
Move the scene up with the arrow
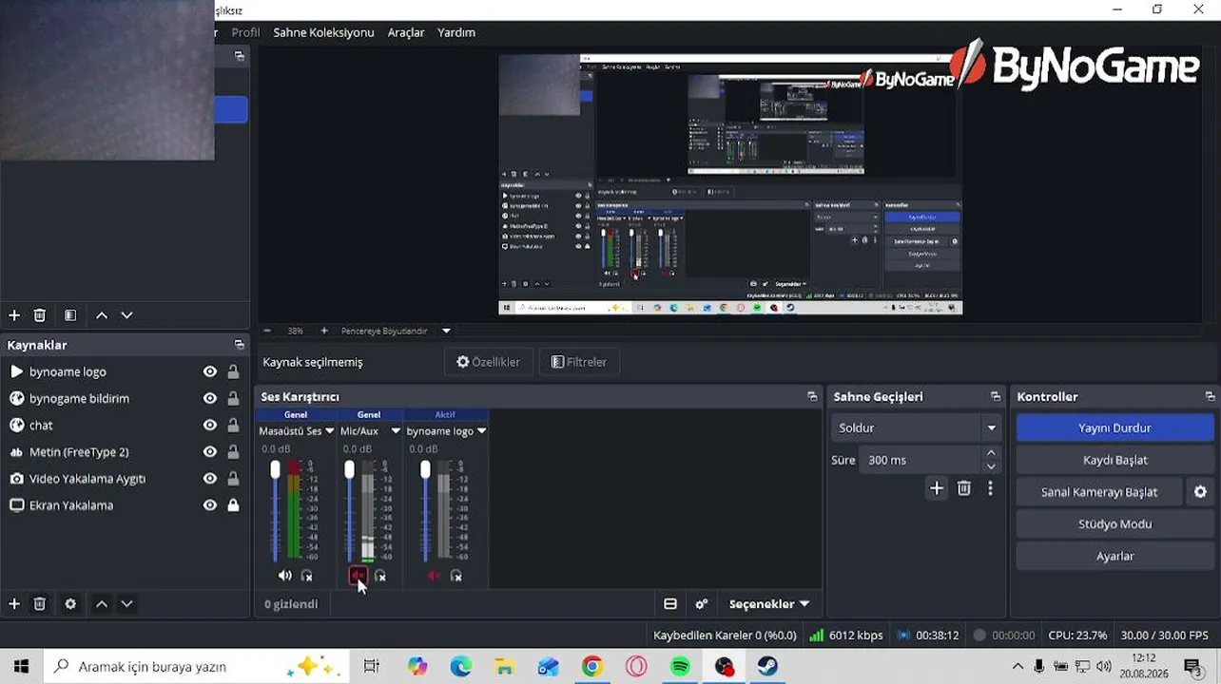tap(102, 315)
